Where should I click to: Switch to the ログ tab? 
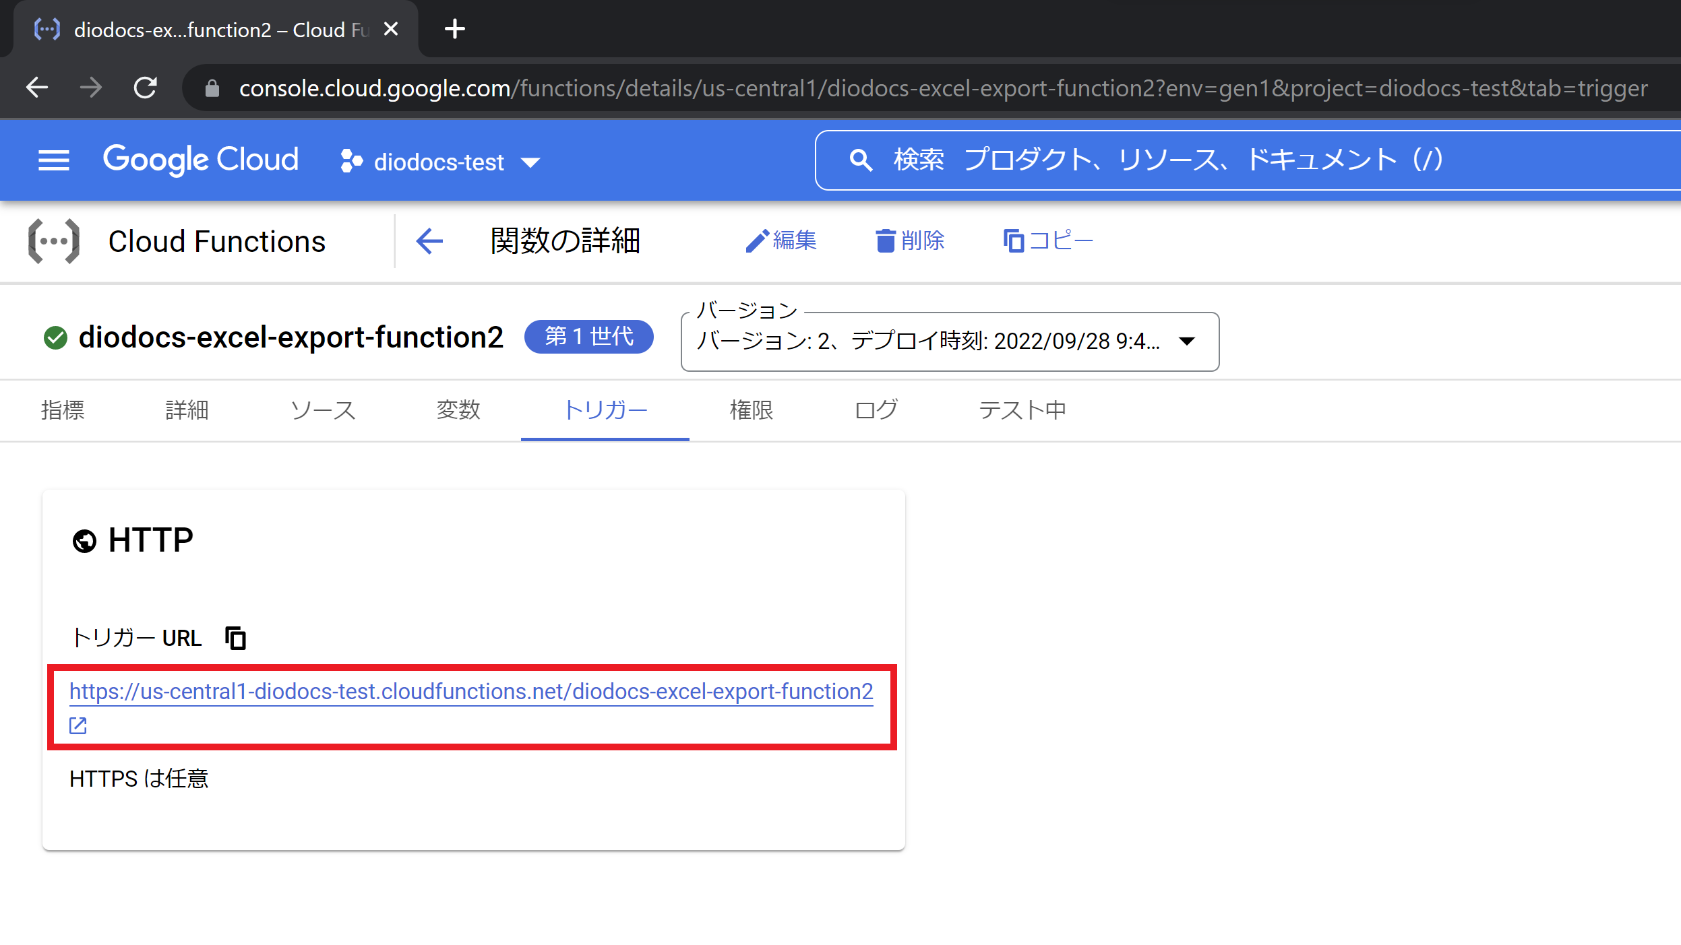[x=876, y=410]
